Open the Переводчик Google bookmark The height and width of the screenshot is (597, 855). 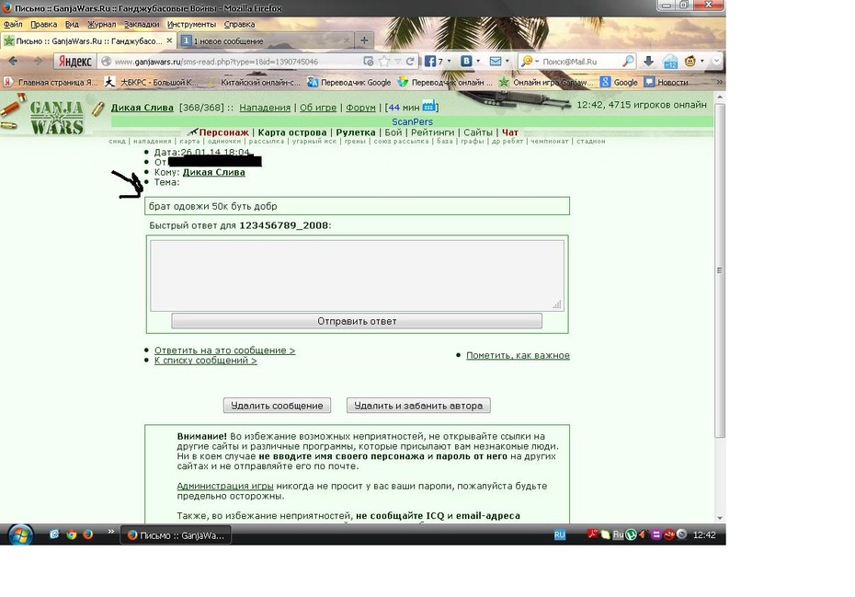tap(349, 82)
